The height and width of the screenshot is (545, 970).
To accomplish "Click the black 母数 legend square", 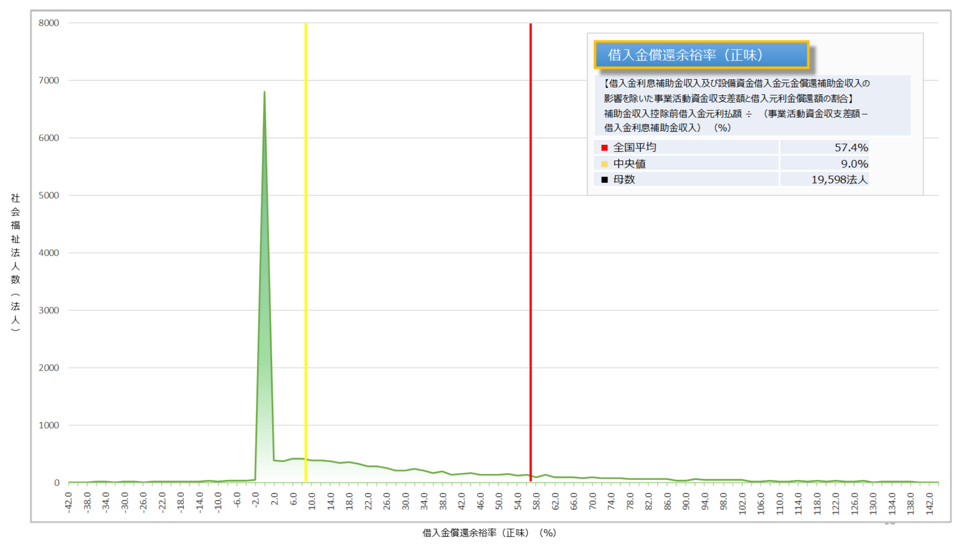I will click(x=604, y=180).
